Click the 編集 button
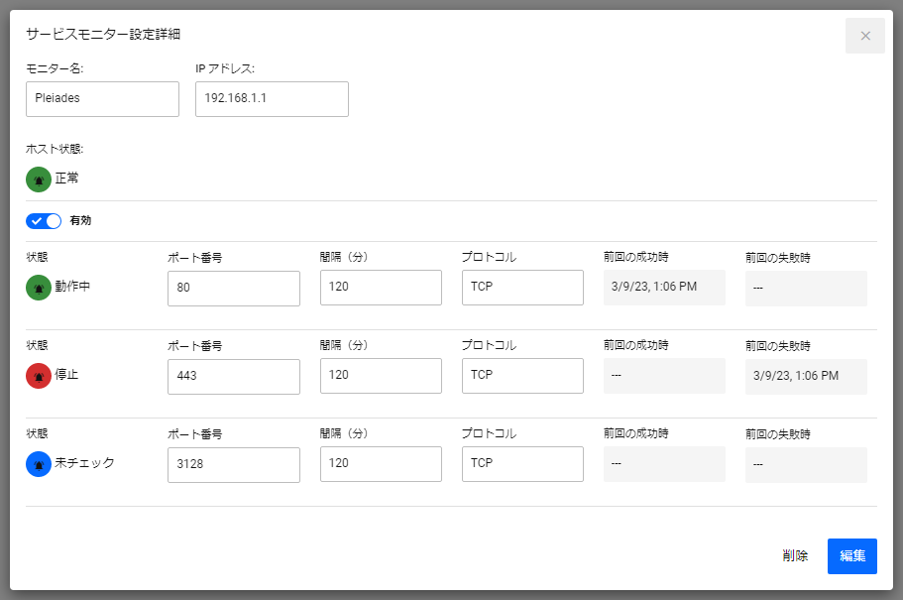 coord(851,556)
